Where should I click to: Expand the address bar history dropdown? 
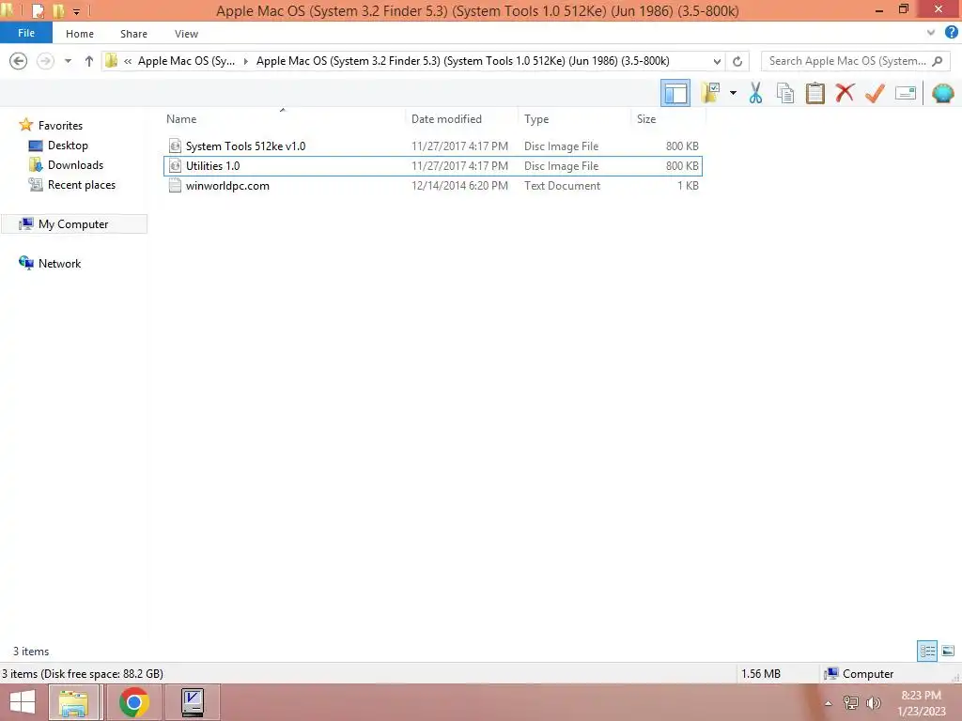(717, 61)
